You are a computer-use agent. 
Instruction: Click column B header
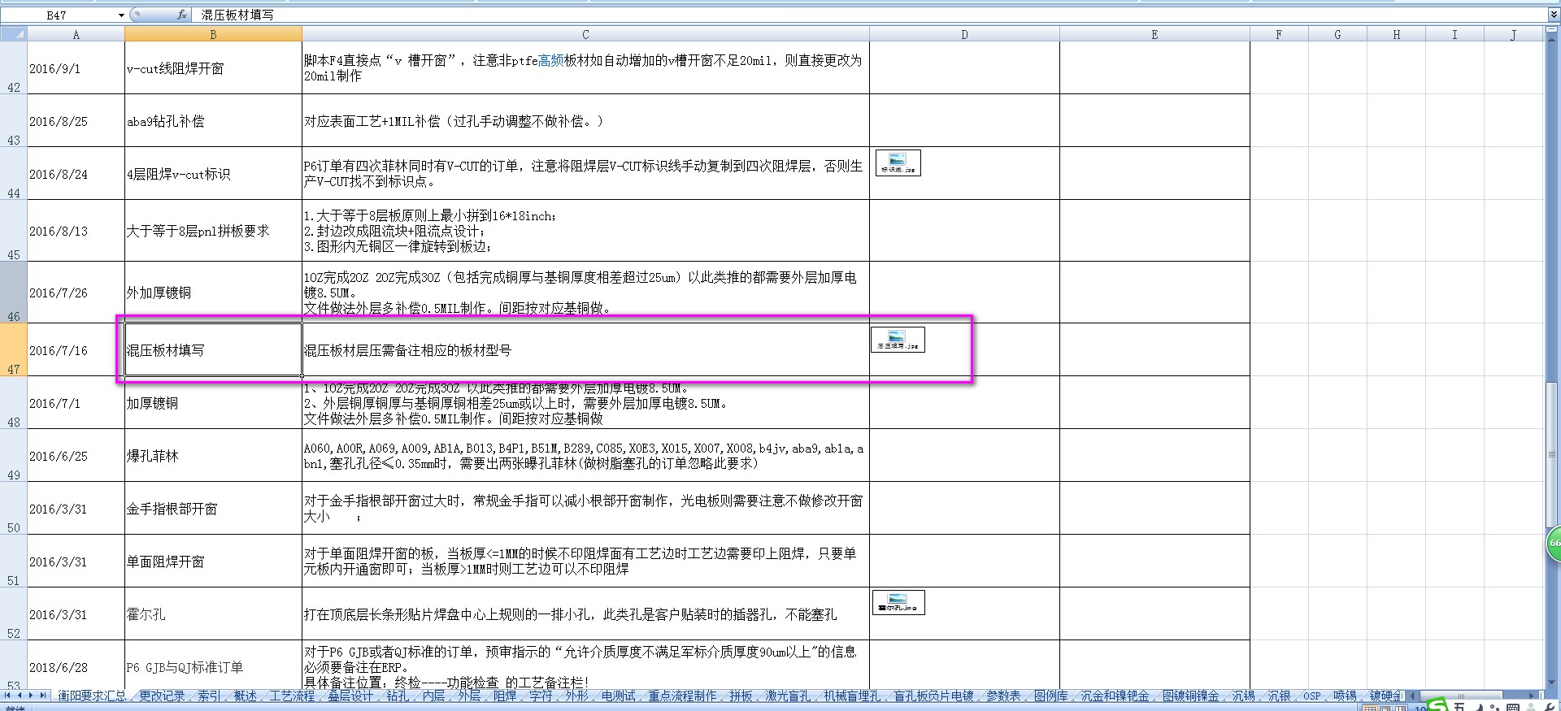click(x=213, y=34)
